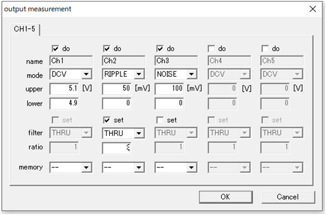Uncheck the Ch2 filter set checkbox
The image size is (326, 215).
click(x=107, y=121)
